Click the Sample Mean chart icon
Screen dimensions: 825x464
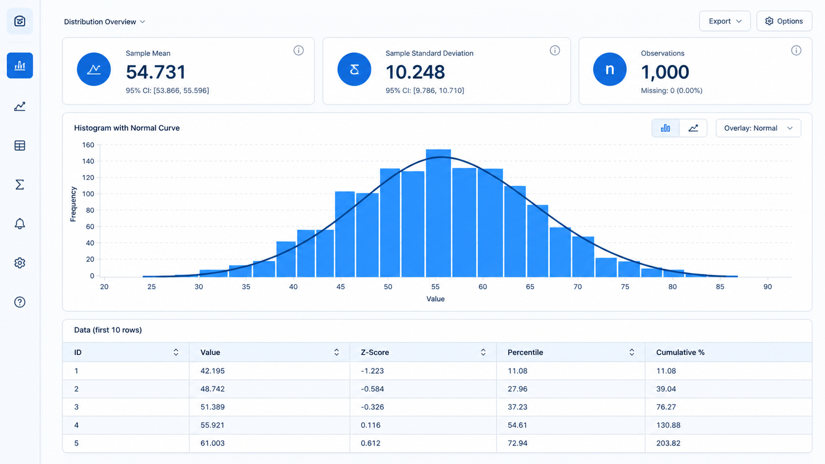tap(94, 69)
